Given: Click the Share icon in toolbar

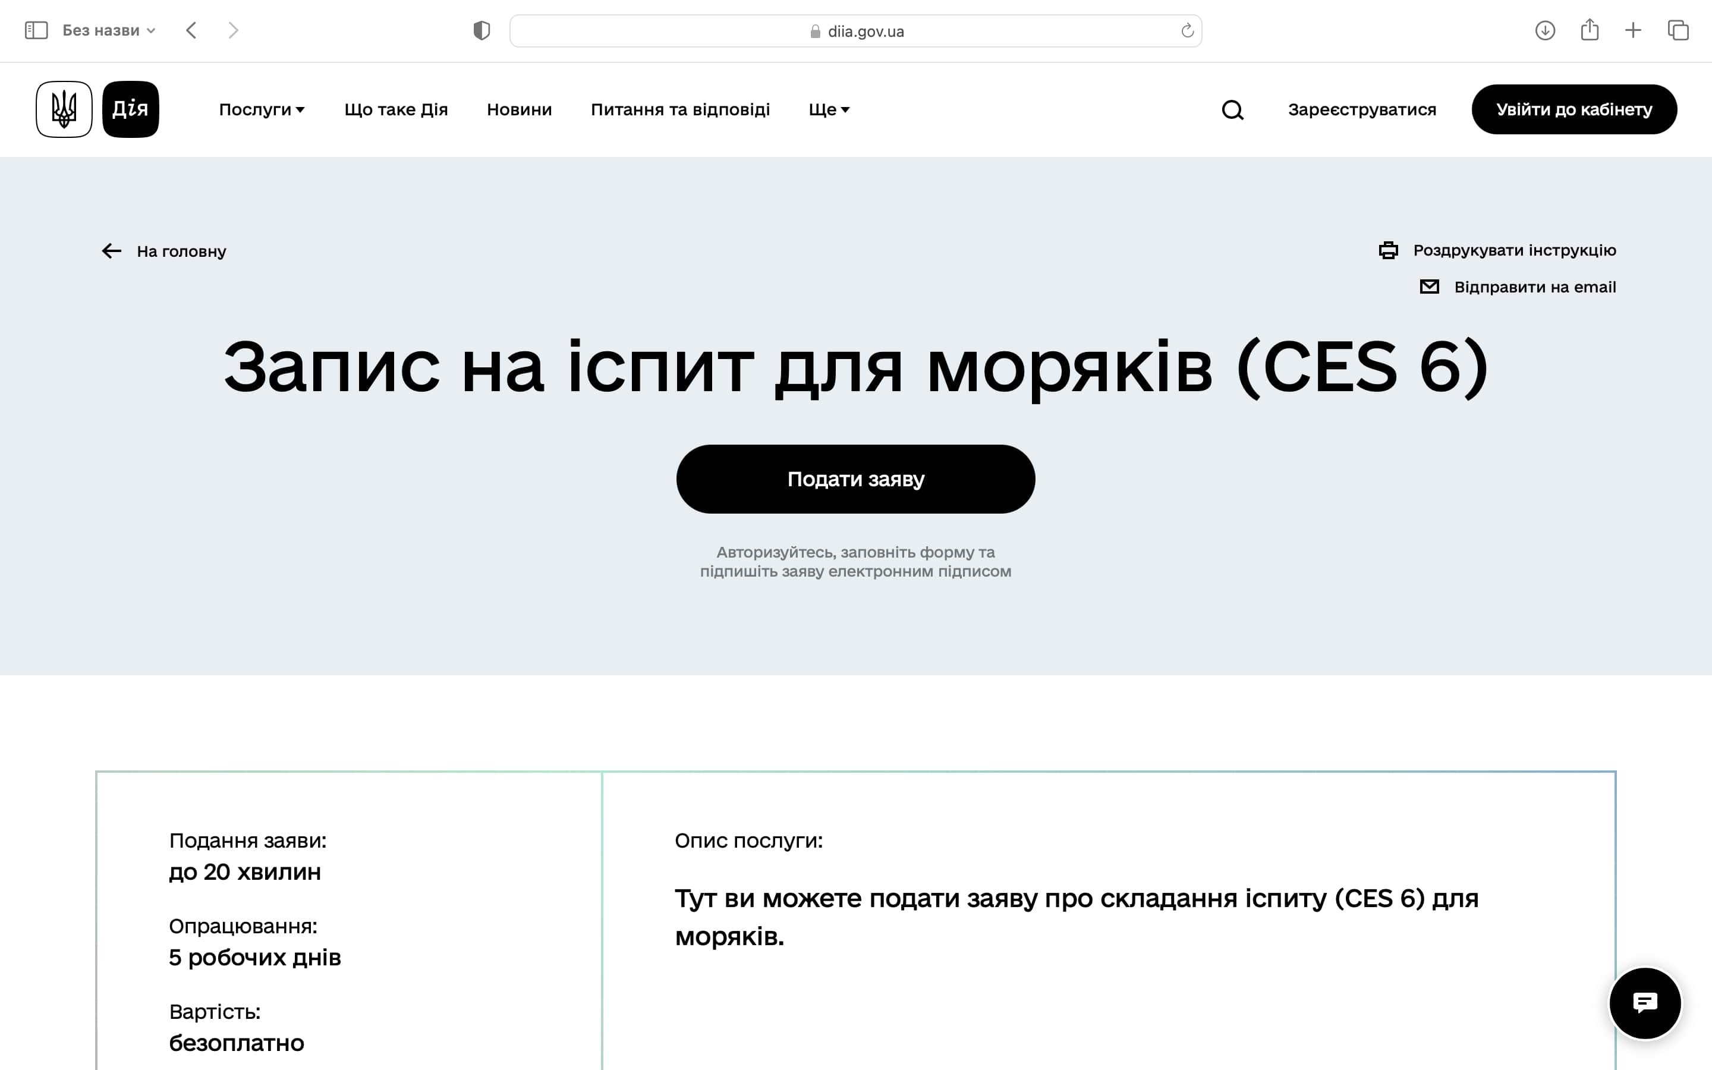Looking at the screenshot, I should click(x=1589, y=30).
